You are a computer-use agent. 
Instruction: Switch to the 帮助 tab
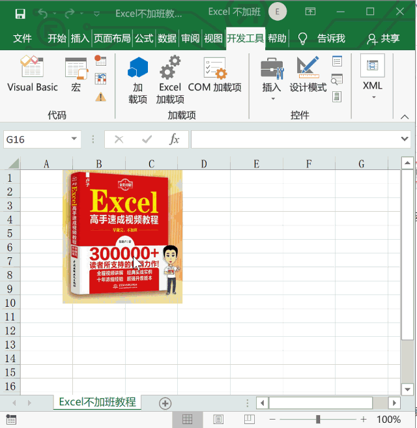pos(277,38)
